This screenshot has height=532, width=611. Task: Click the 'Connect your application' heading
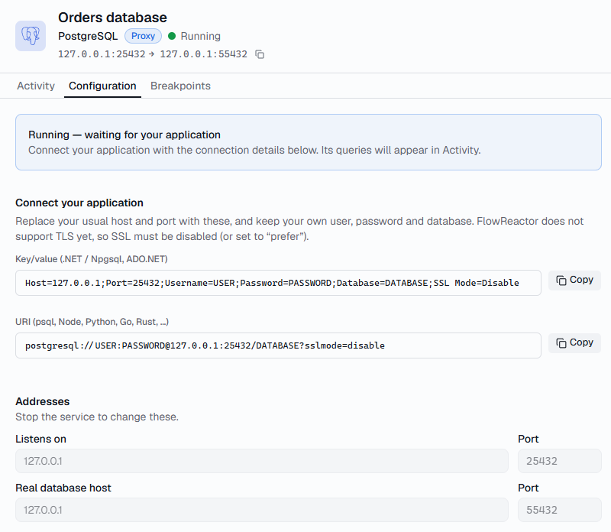pos(79,203)
